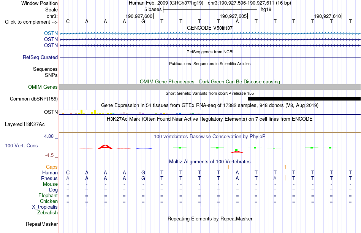Select the Human species label

[50, 172]
